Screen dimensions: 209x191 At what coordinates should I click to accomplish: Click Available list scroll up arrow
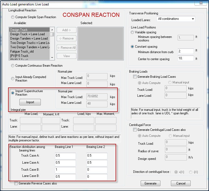click(52, 30)
